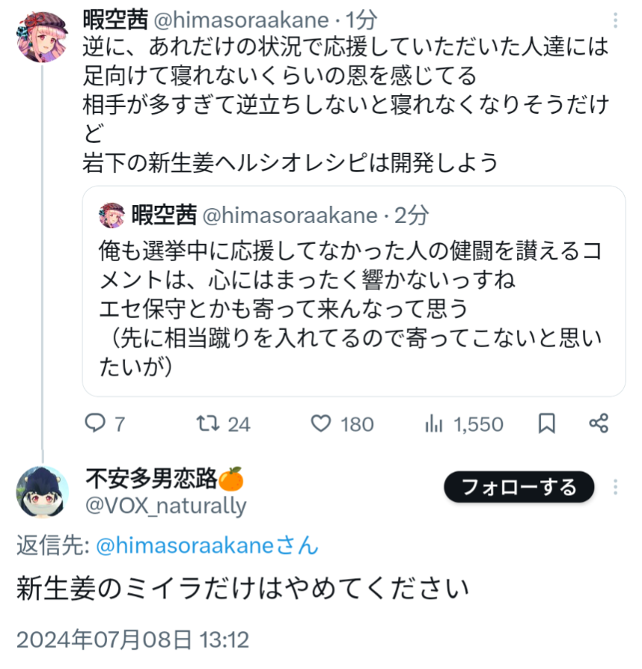Click the 2024年07月08日 13:12 timestamp
Screen dimensions: 642x669
tap(132, 639)
